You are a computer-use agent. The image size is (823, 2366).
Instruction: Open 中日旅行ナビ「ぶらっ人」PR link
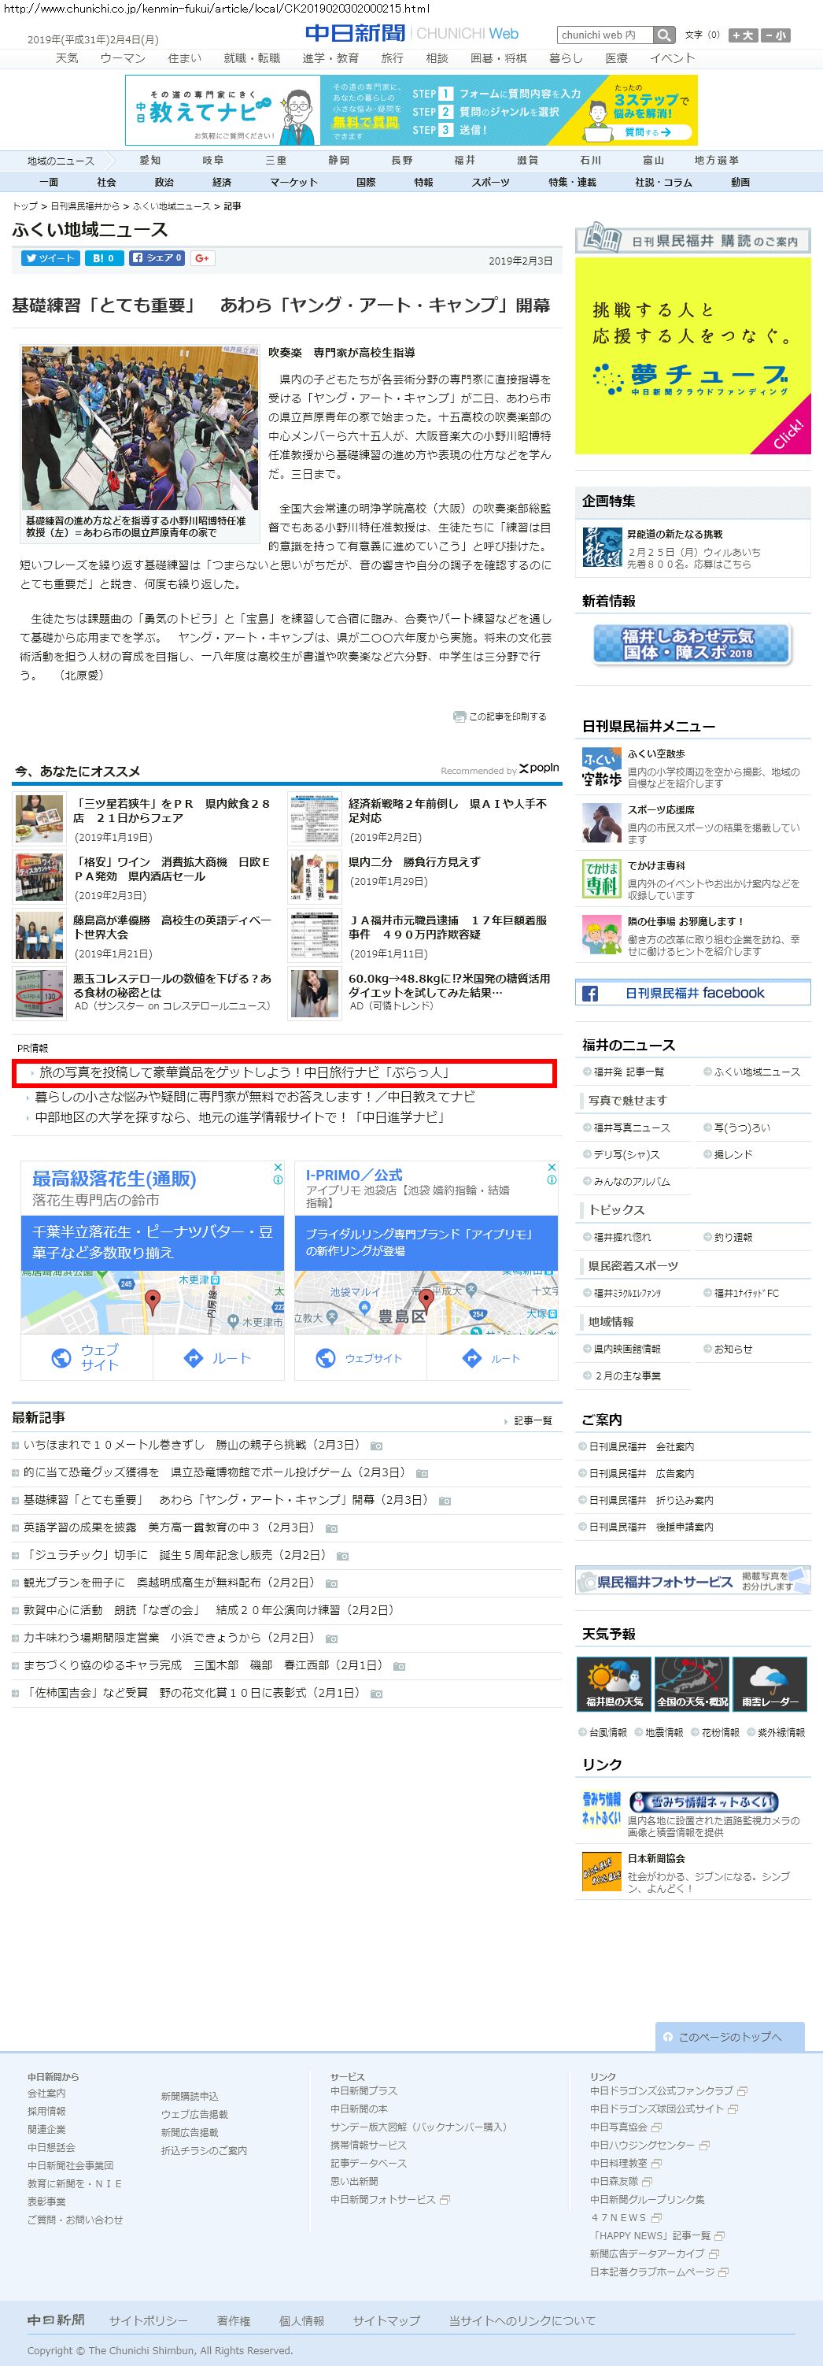click(x=244, y=1073)
